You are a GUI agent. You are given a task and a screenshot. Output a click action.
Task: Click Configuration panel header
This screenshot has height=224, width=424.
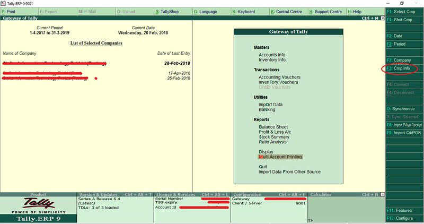(269, 194)
